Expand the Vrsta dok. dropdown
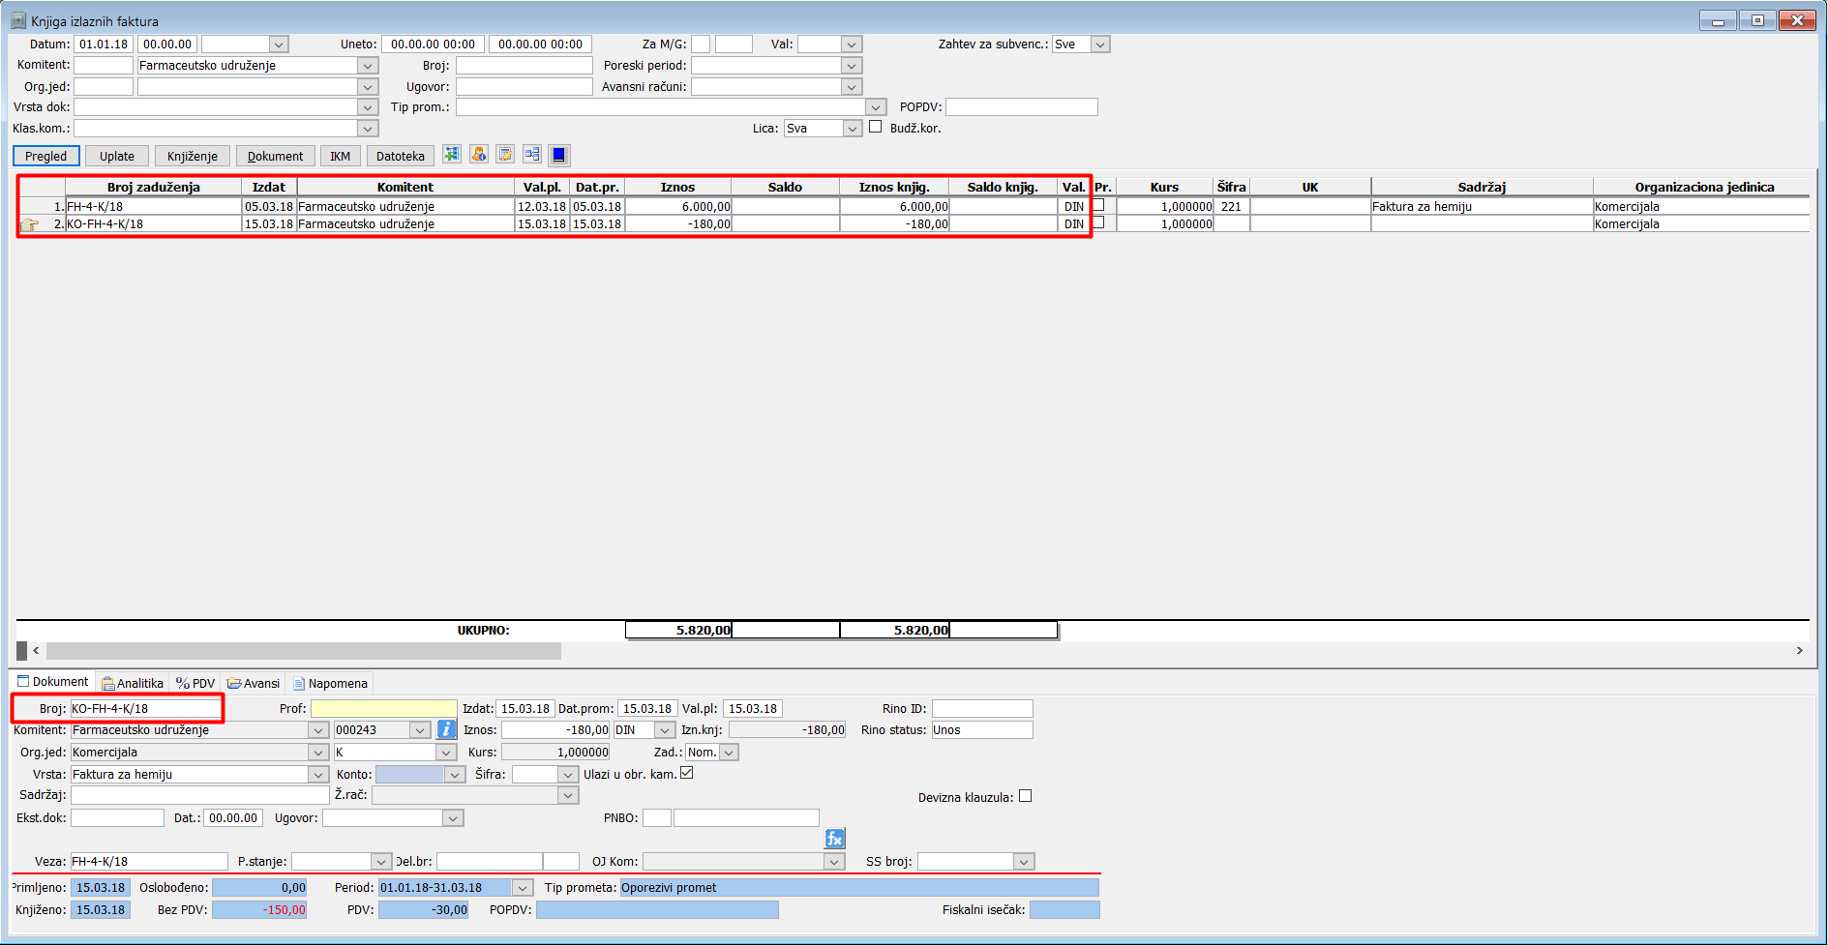 point(368,107)
